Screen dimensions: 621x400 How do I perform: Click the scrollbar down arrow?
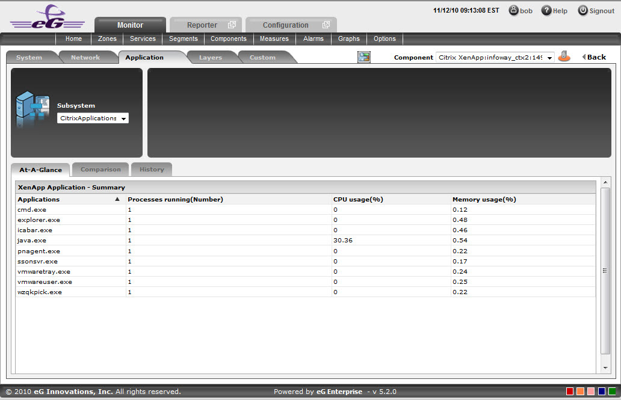coord(605,368)
